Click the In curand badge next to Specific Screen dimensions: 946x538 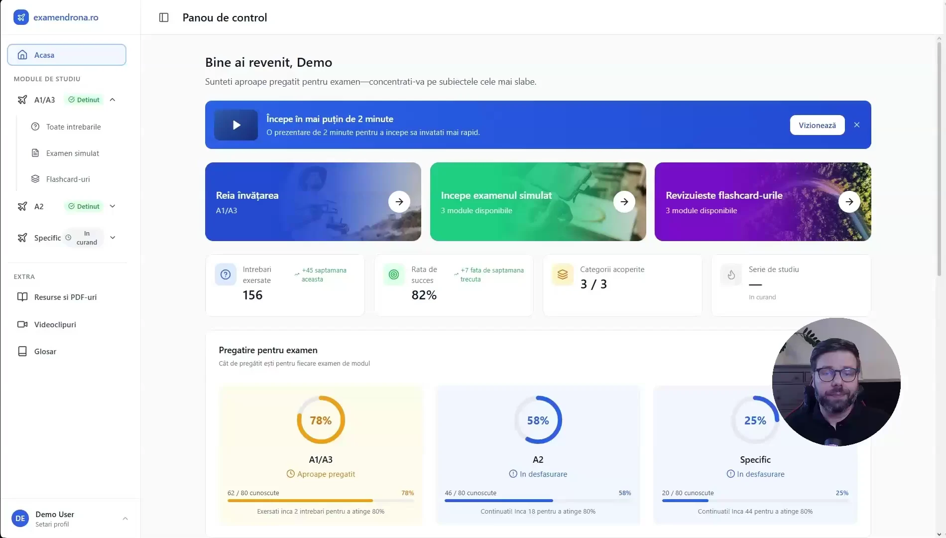[83, 238]
